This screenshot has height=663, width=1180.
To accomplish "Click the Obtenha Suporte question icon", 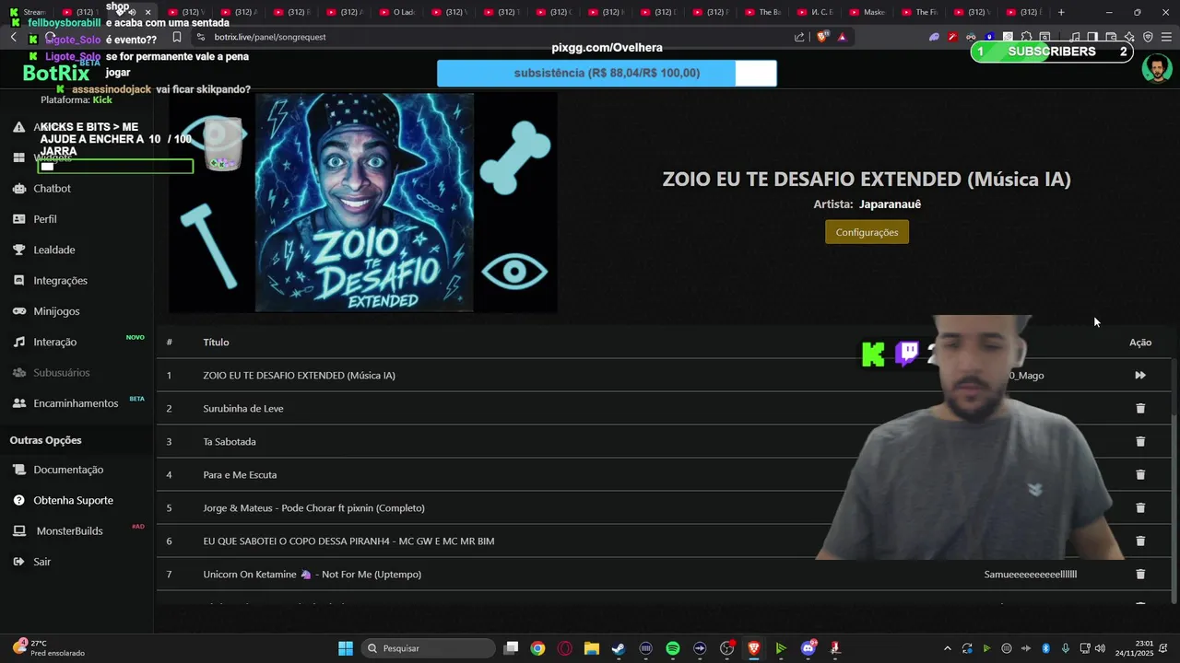I will (18, 500).
